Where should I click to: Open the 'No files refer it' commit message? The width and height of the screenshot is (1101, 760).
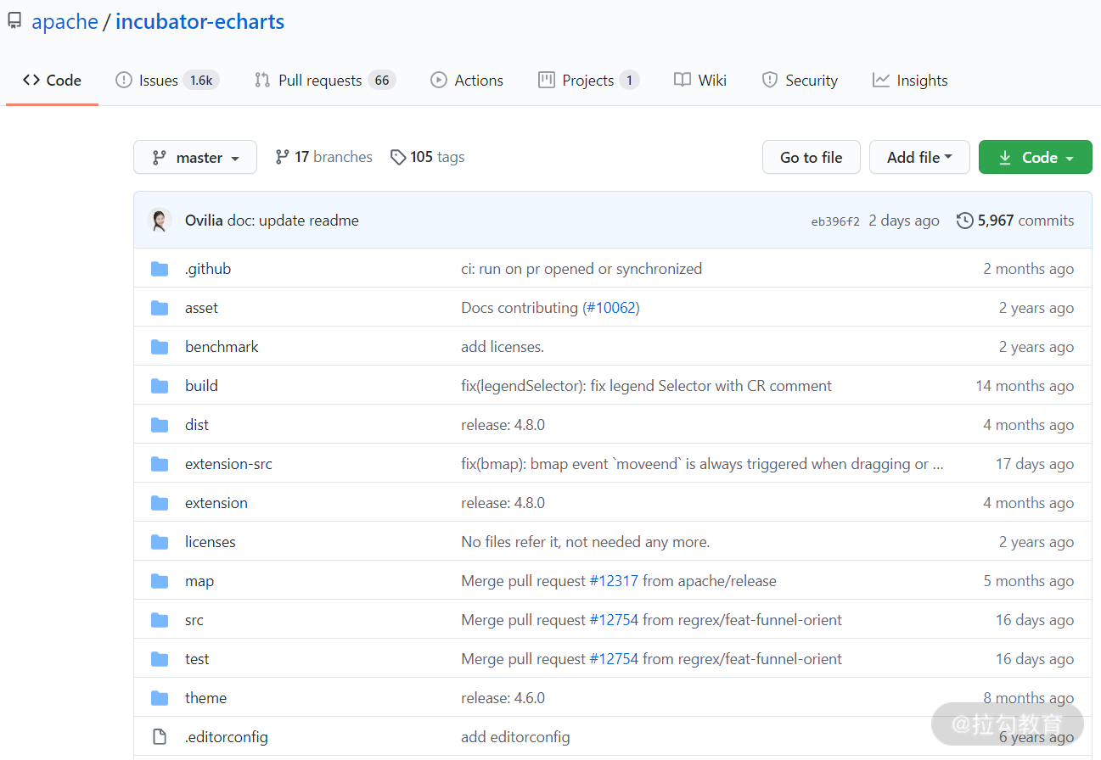point(585,542)
